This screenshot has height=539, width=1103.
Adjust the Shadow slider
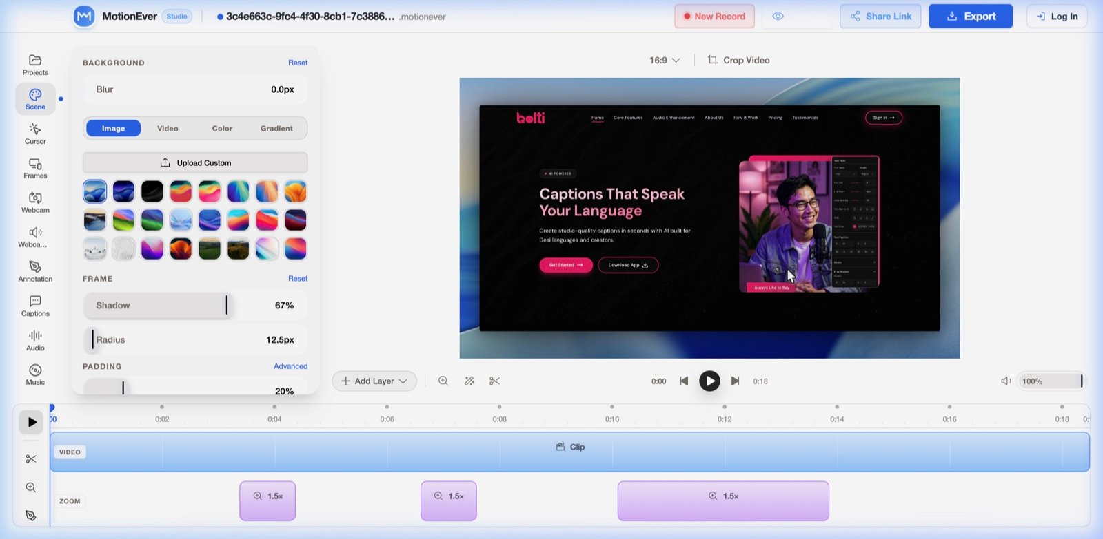coord(195,305)
